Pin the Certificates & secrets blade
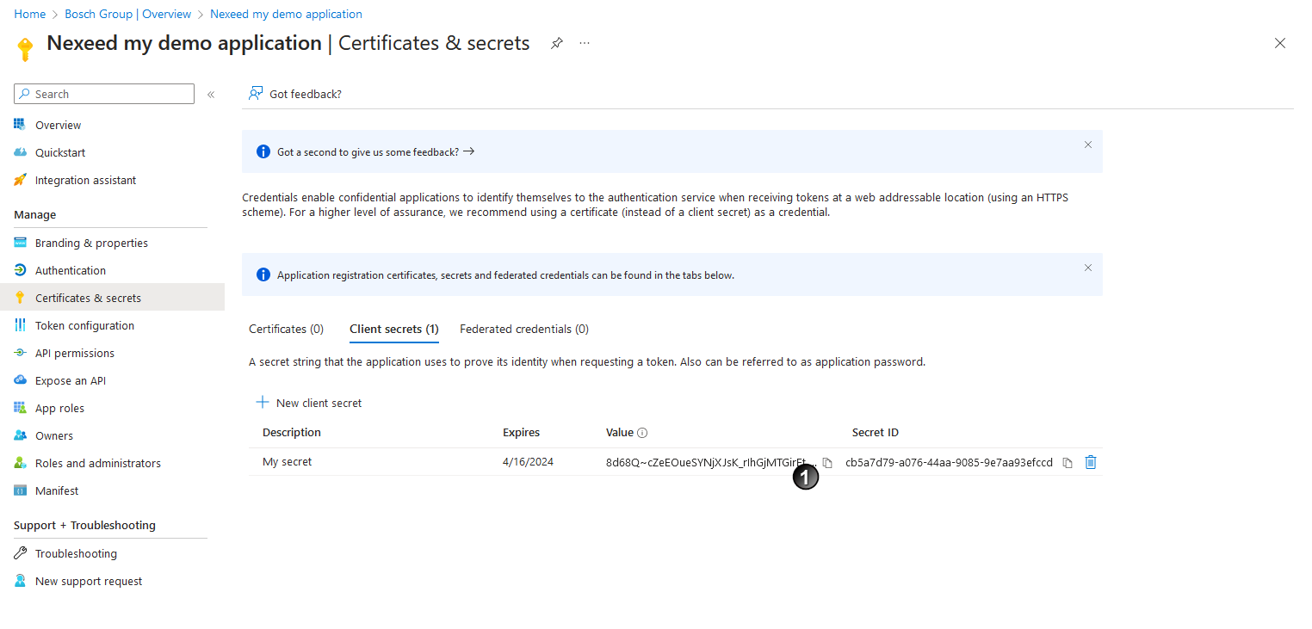 [x=556, y=42]
